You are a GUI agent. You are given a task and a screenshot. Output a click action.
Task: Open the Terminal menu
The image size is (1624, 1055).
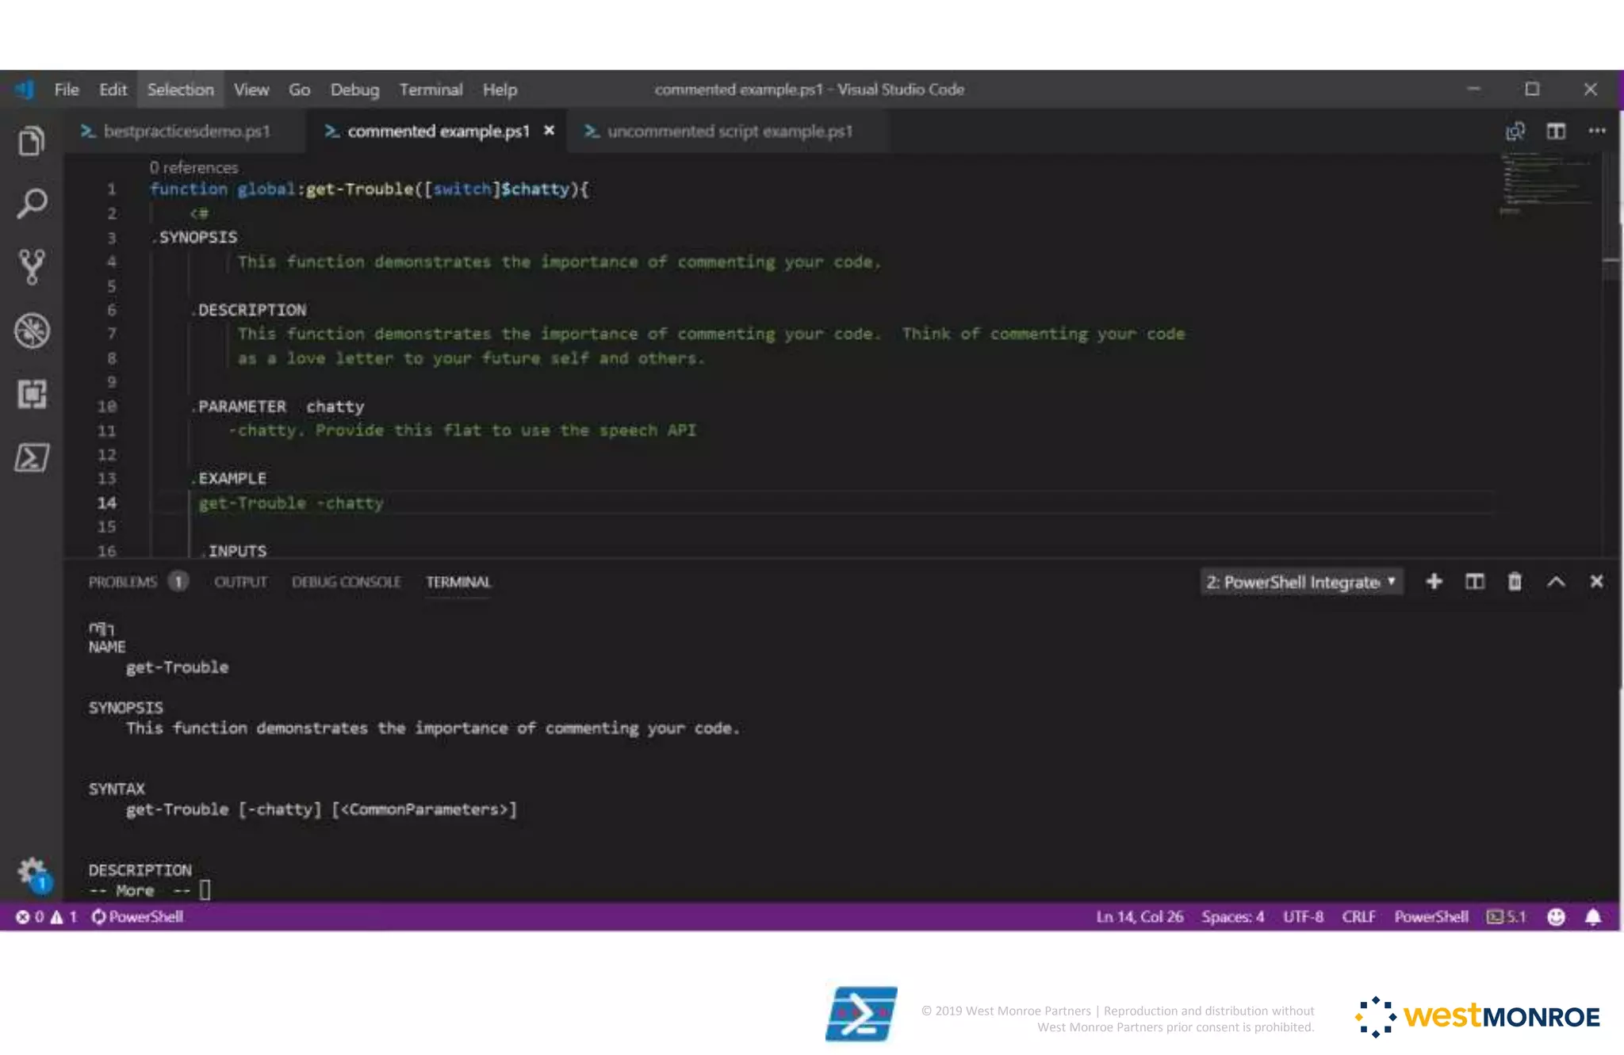tap(431, 90)
